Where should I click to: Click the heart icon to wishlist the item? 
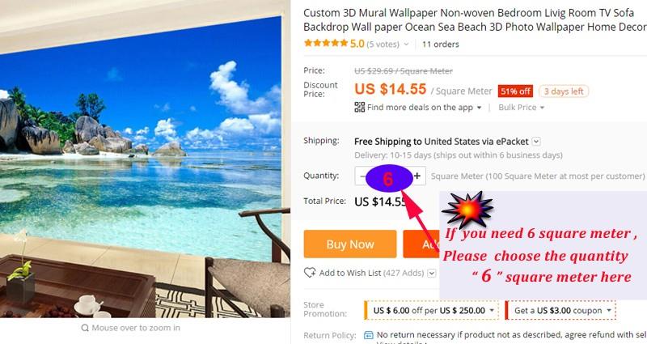click(310, 273)
